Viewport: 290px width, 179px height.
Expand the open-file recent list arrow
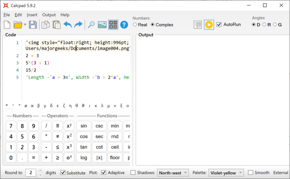pos(25,25)
